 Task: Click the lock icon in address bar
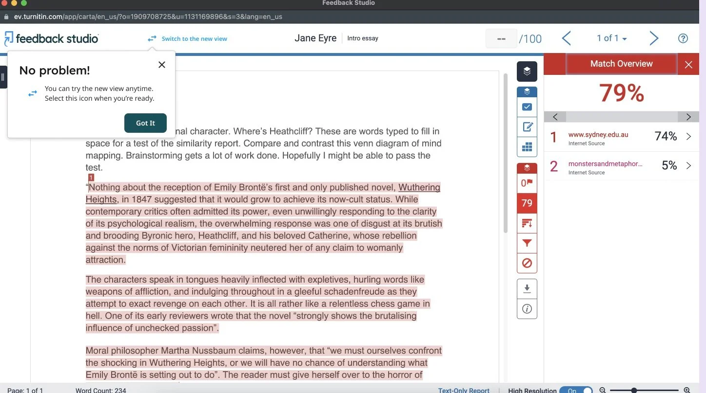(x=6, y=17)
